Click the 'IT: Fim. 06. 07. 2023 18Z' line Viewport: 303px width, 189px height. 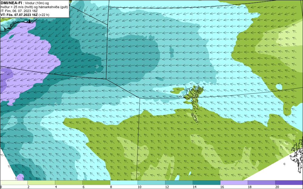coord(19,11)
